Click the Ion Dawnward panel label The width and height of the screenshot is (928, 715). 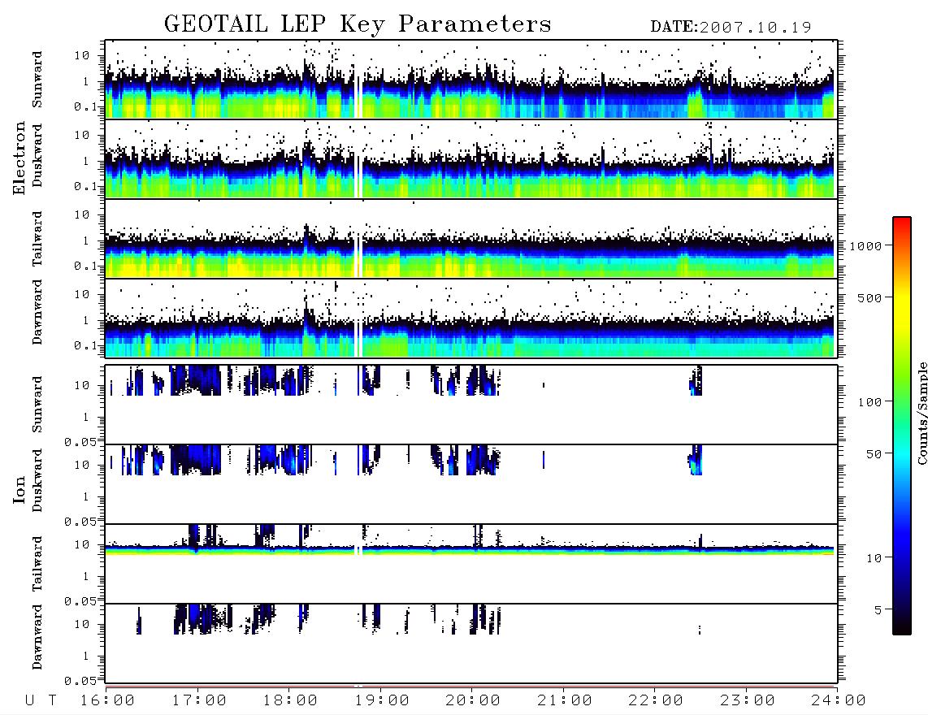click(37, 637)
